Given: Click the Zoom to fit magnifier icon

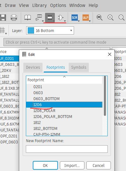Looking at the screenshot, I should (x=100, y=18).
